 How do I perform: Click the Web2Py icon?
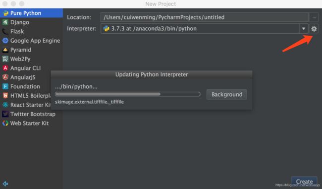(x=5, y=59)
